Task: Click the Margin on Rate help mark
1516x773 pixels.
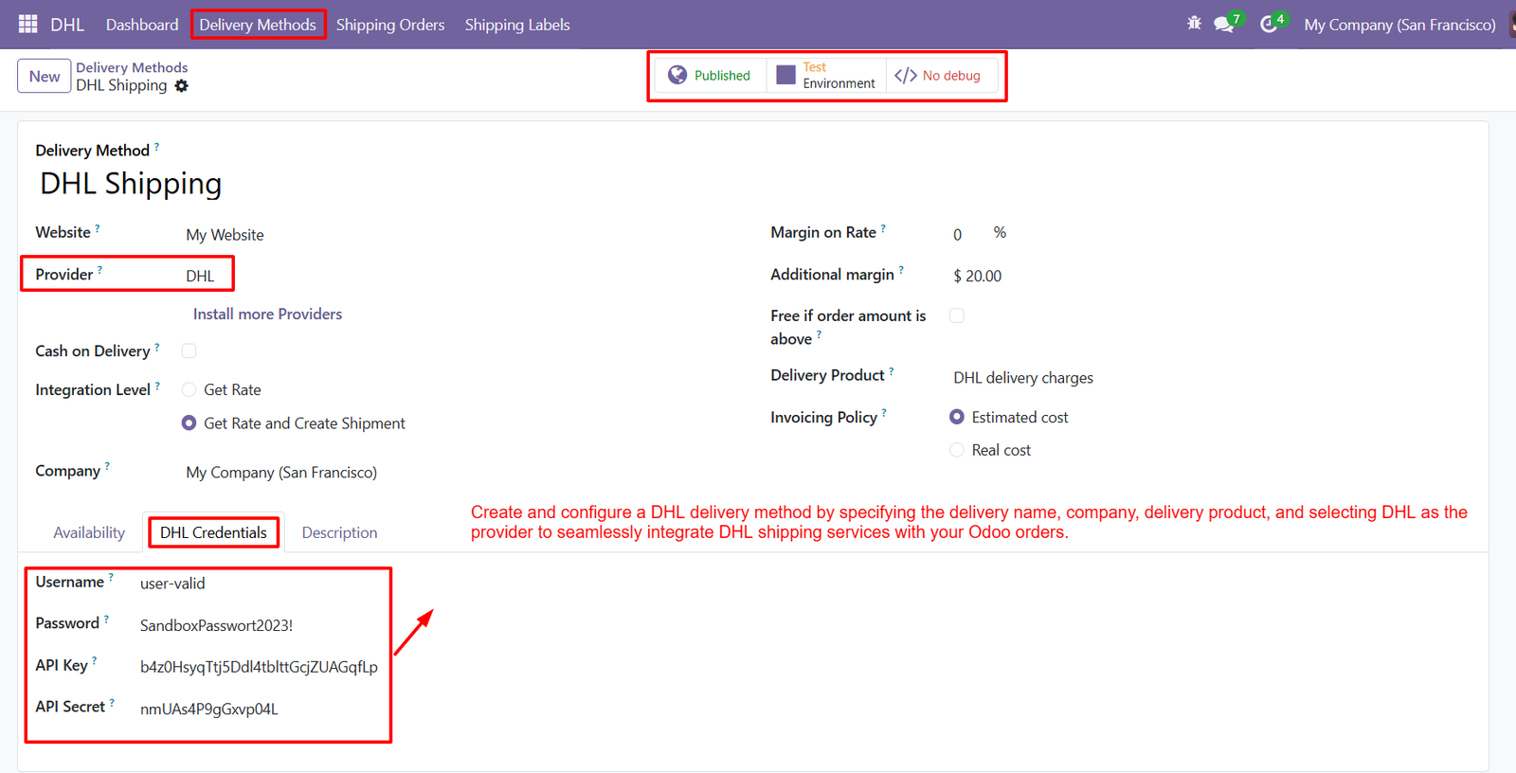Action: pos(883,228)
